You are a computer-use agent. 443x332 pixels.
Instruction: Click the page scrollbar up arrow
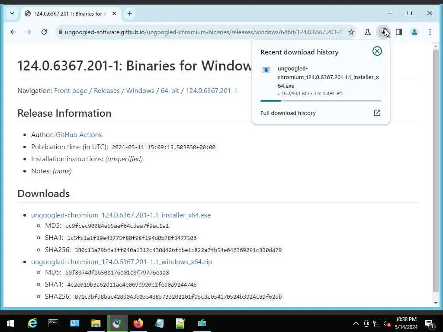click(x=436, y=46)
